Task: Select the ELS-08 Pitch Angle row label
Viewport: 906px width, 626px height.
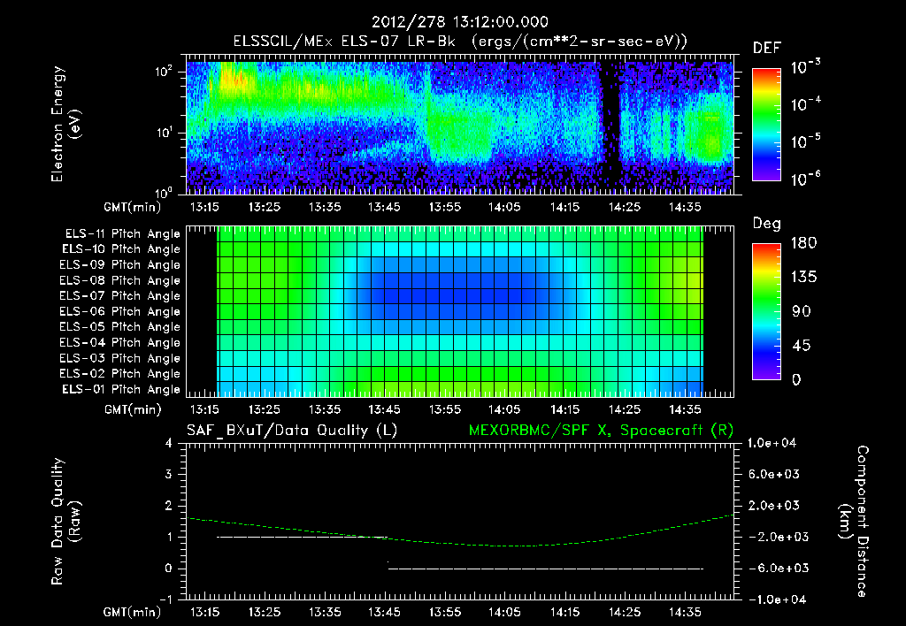Action: 120,280
